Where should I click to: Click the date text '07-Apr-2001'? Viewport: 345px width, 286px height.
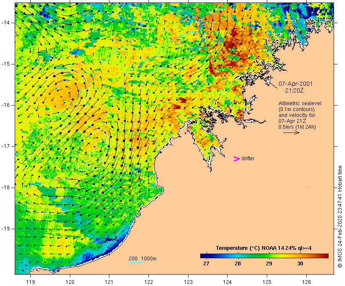coord(295,84)
